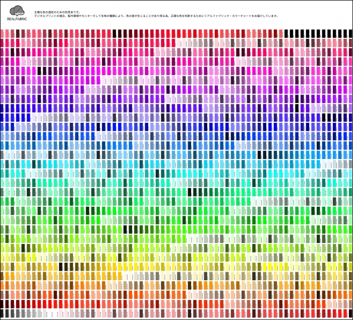353x320 pixels.
Task: Select the second swatch in the bottom row
Action: (8, 313)
